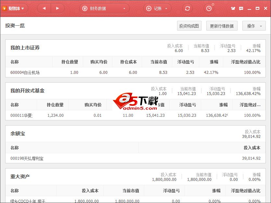Sort securities by 持仓成本 column

[x=128, y=62]
